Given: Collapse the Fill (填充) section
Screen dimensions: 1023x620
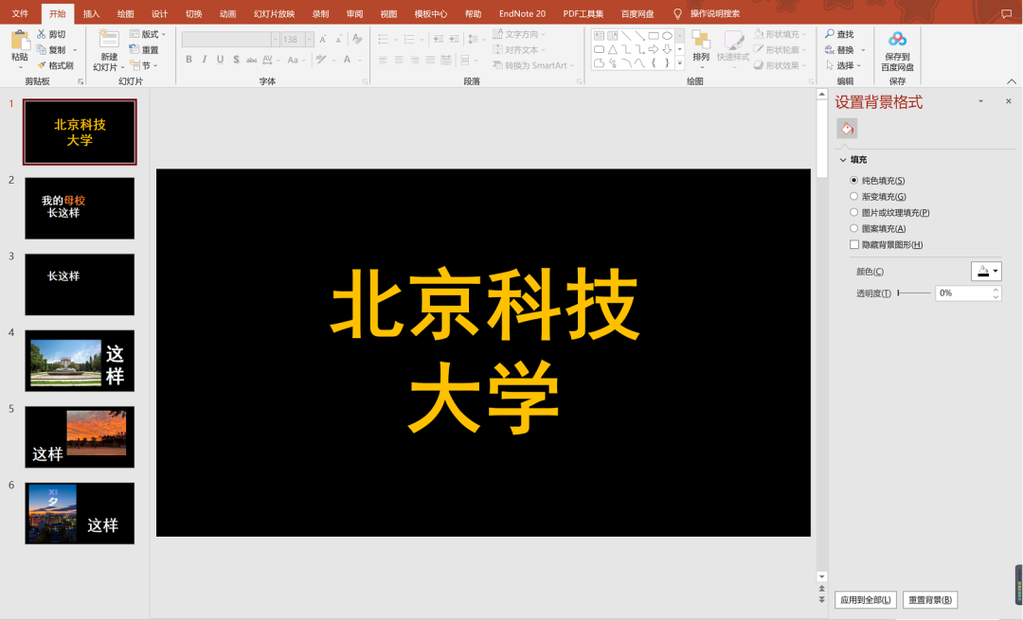Looking at the screenshot, I should (843, 160).
